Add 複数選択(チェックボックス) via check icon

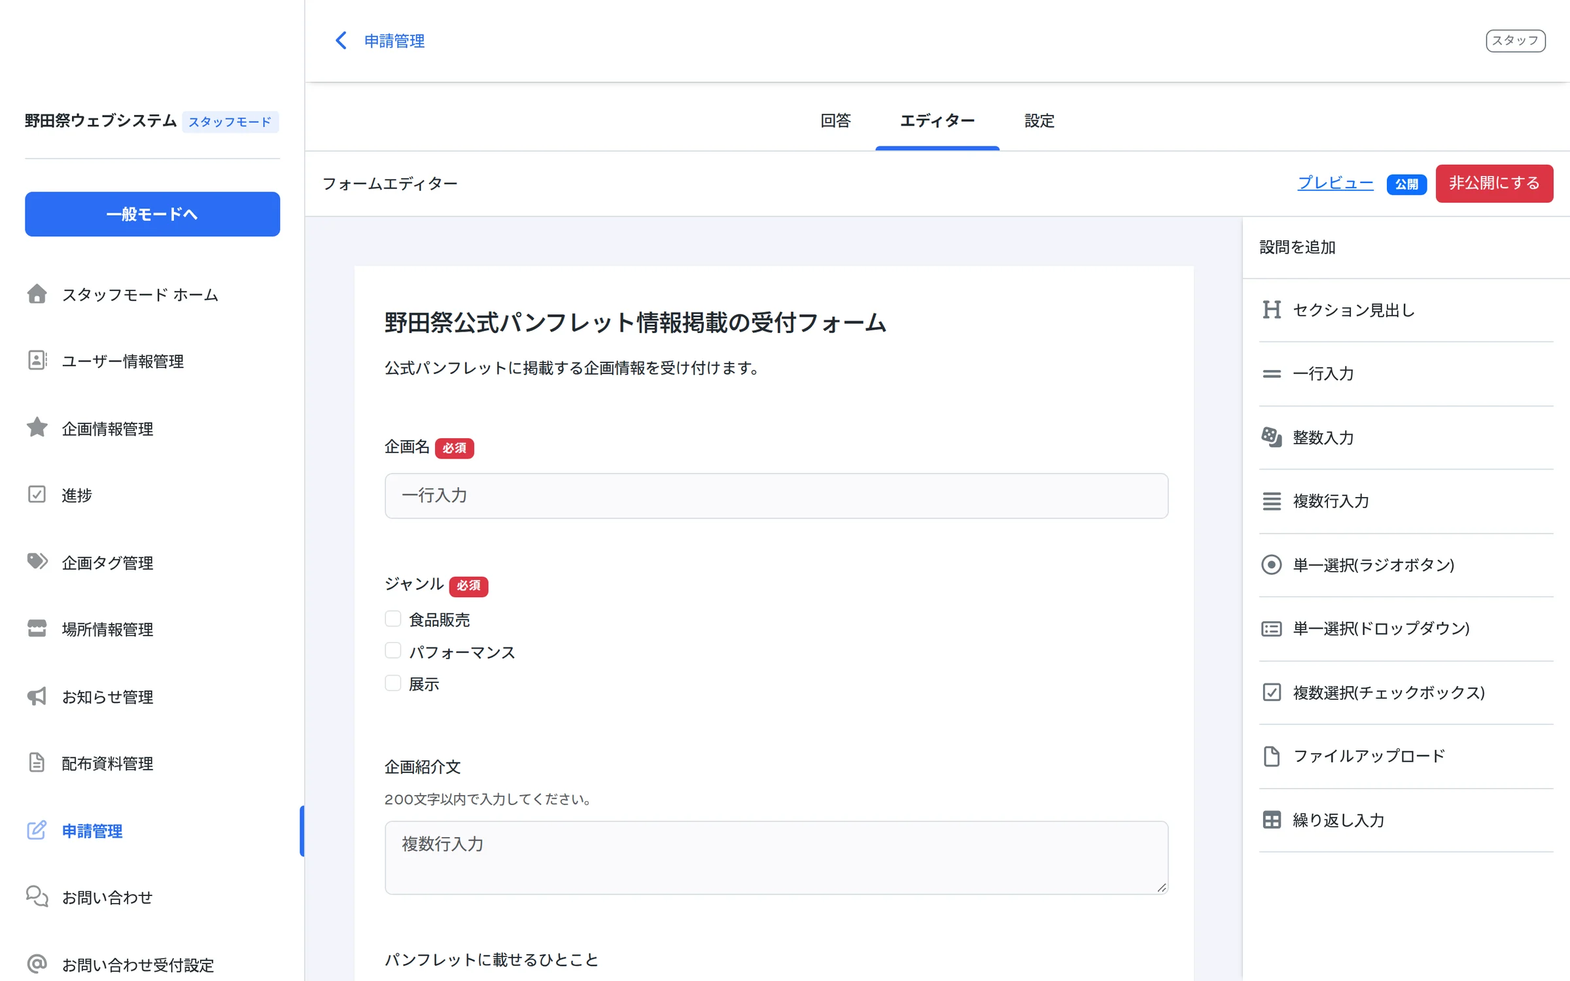coord(1271,692)
